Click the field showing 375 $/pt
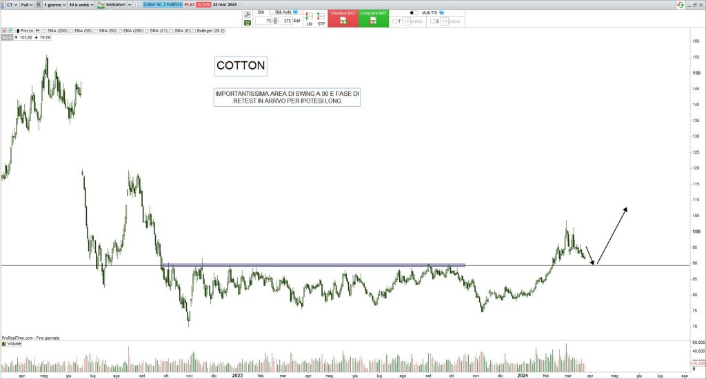Viewport: 706px width, 379px height. pyautogui.click(x=285, y=21)
